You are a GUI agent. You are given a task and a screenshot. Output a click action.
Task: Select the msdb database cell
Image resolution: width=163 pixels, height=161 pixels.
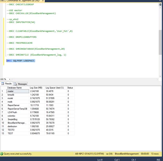18,102
